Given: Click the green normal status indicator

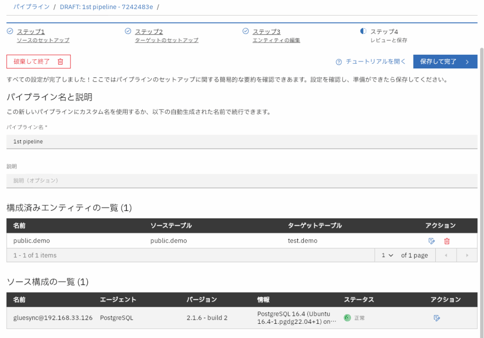Looking at the screenshot, I should [x=347, y=318].
